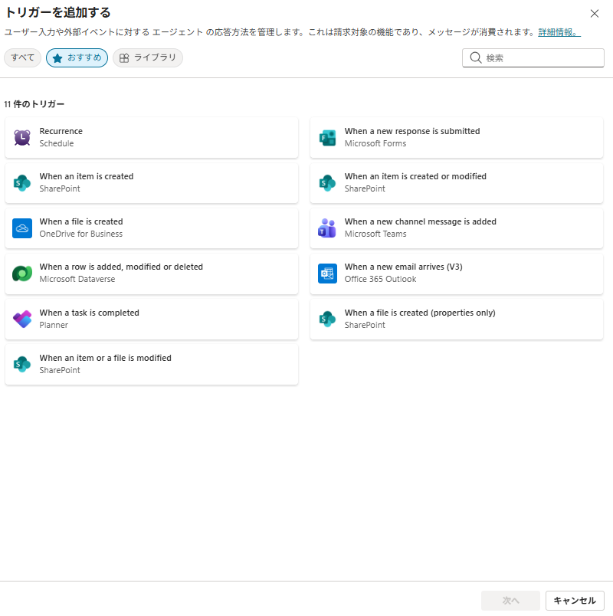This screenshot has width=613, height=616.
Task: Click the Microsoft Dataverse icon
Action: (22, 274)
